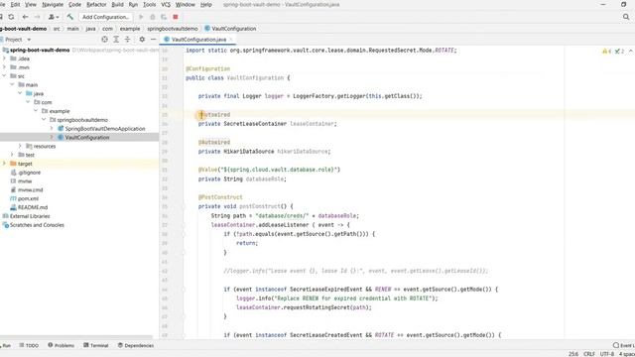
Task: Click the 25:6 cursor position indicator
Action: click(x=573, y=354)
